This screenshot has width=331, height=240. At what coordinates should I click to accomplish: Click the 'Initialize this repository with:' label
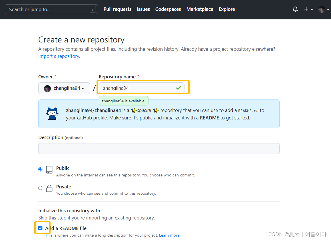[70, 211]
